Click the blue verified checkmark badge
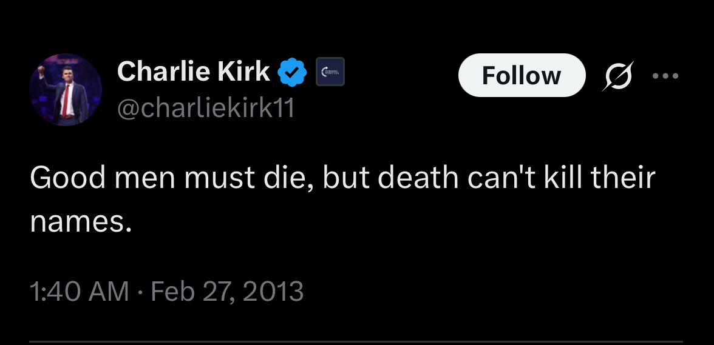This screenshot has width=714, height=345. pyautogui.click(x=291, y=73)
